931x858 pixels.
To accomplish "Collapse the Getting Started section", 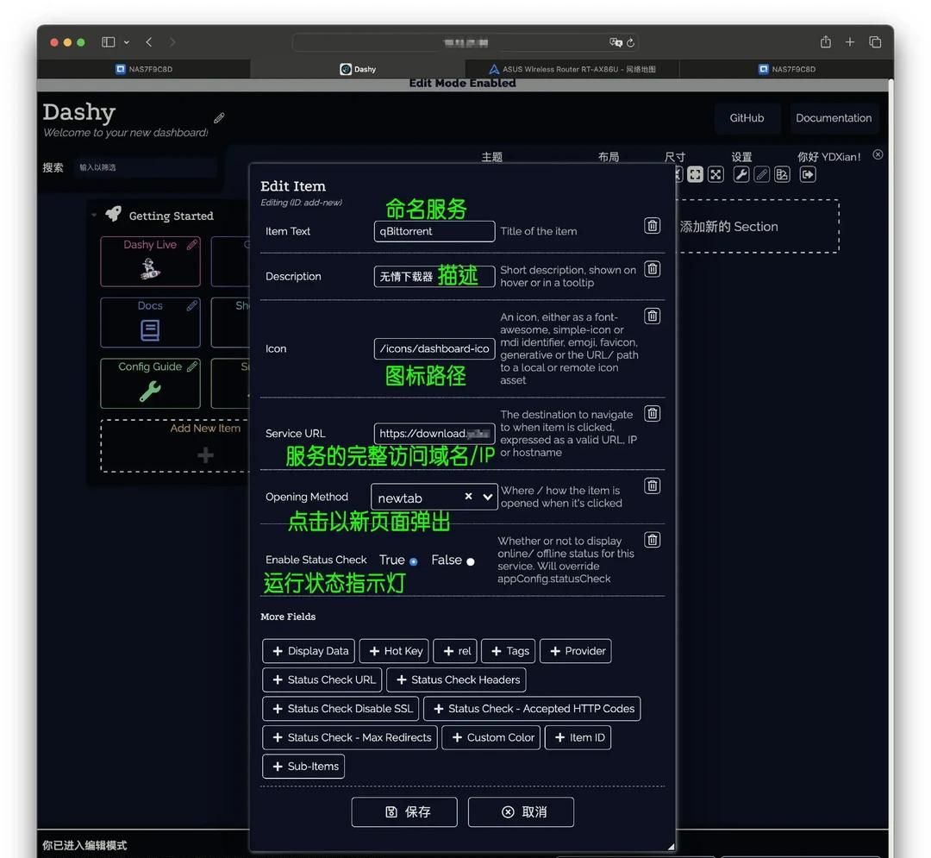I will point(94,216).
